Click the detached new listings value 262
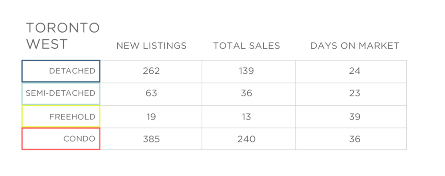445x176 pixels. coord(151,71)
